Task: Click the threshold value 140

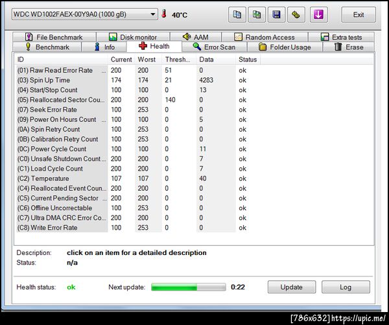Action: (170, 100)
